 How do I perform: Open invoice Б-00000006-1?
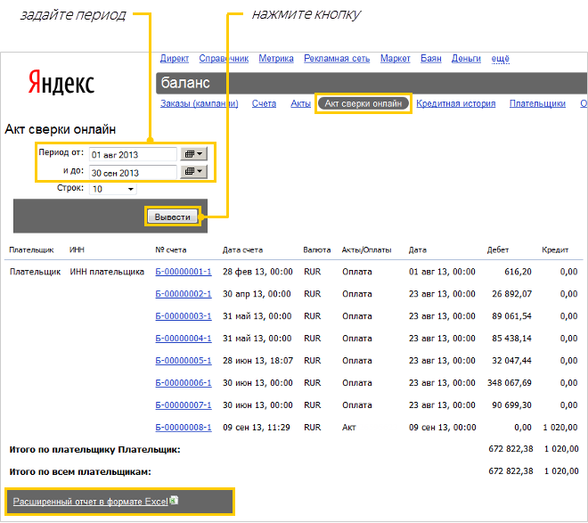(x=184, y=383)
